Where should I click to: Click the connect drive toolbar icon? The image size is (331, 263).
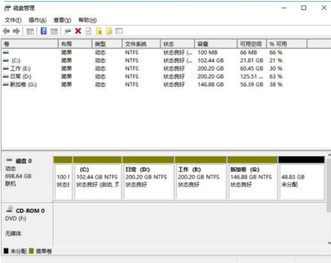(67, 31)
